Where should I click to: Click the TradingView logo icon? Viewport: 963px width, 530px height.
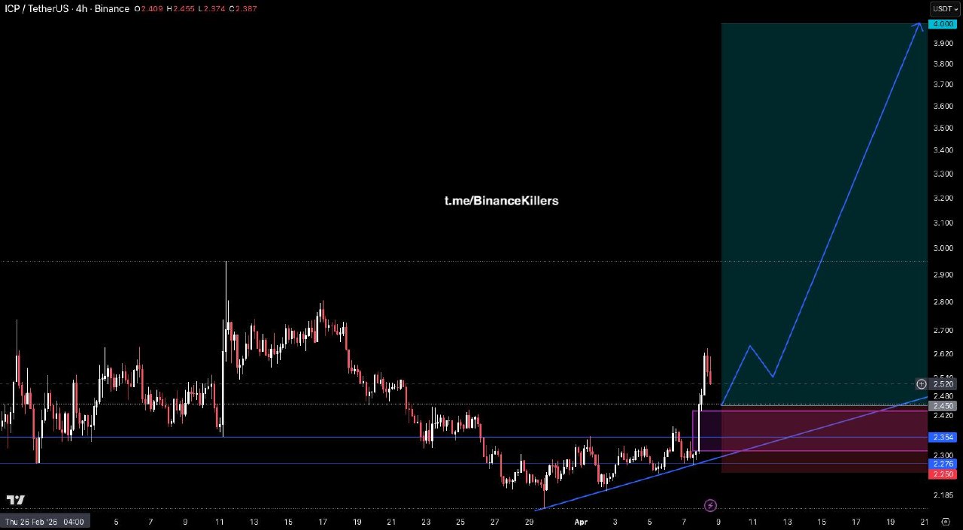tap(15, 500)
